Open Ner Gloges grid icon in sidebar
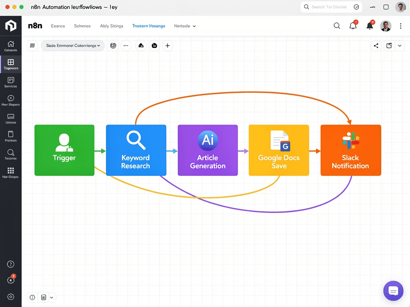The height and width of the screenshot is (307, 410). (x=11, y=171)
